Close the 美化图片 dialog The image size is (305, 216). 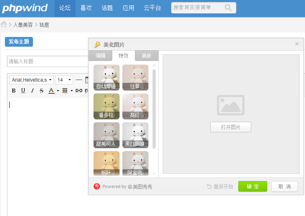click(x=297, y=44)
